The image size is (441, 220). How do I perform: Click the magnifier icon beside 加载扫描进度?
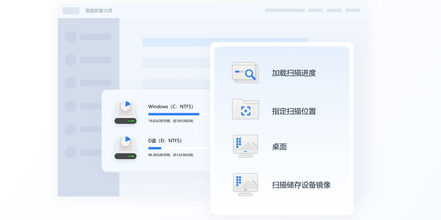[245, 73]
